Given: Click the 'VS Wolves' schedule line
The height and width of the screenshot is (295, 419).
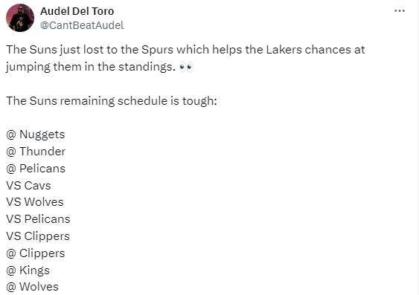Looking at the screenshot, I should [x=35, y=202].
